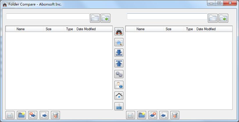Click the magnifying glass search icon
The height and width of the screenshot is (122, 239).
coord(119,42)
